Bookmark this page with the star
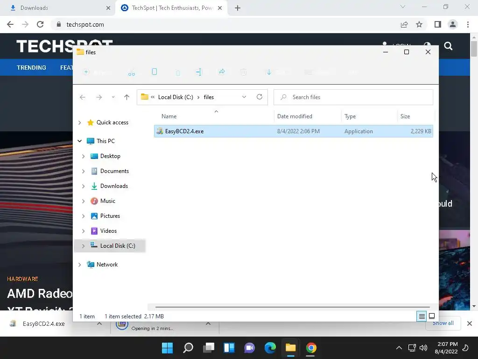478x359 pixels. (419, 24)
